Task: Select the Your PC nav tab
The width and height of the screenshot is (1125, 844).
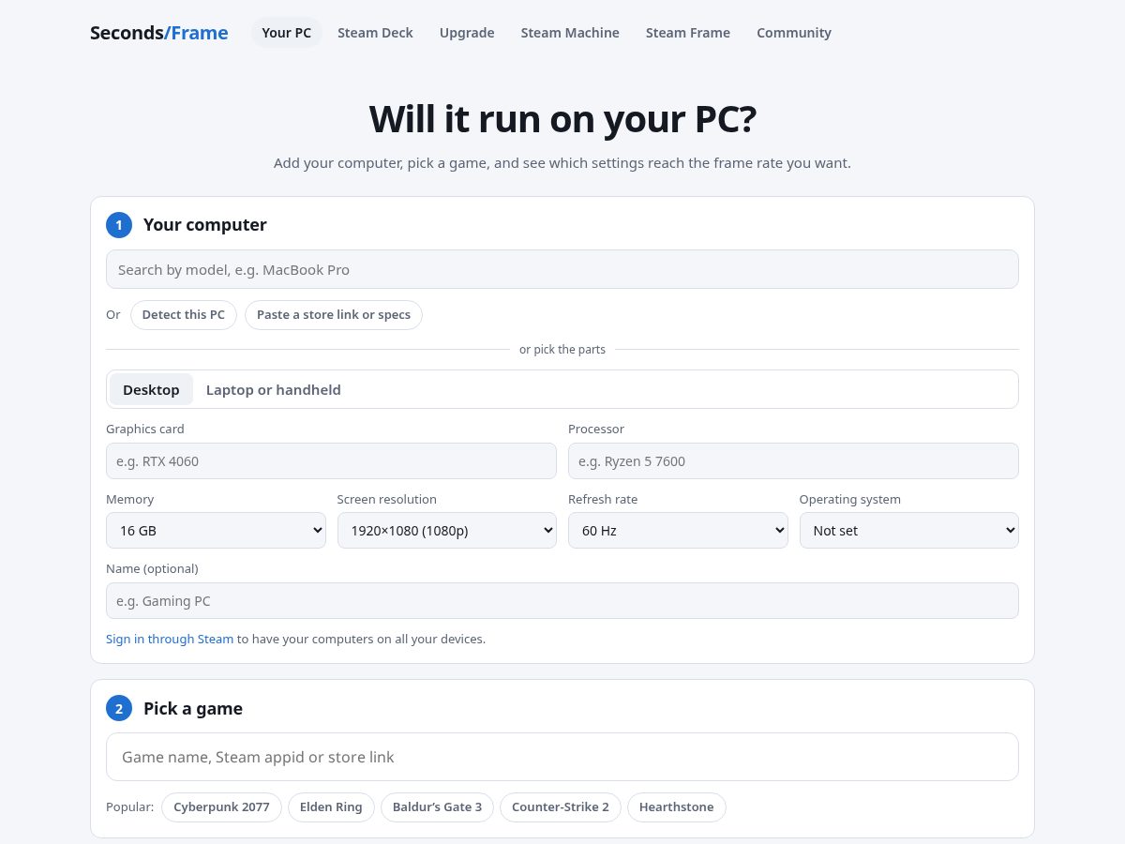Action: tap(287, 33)
